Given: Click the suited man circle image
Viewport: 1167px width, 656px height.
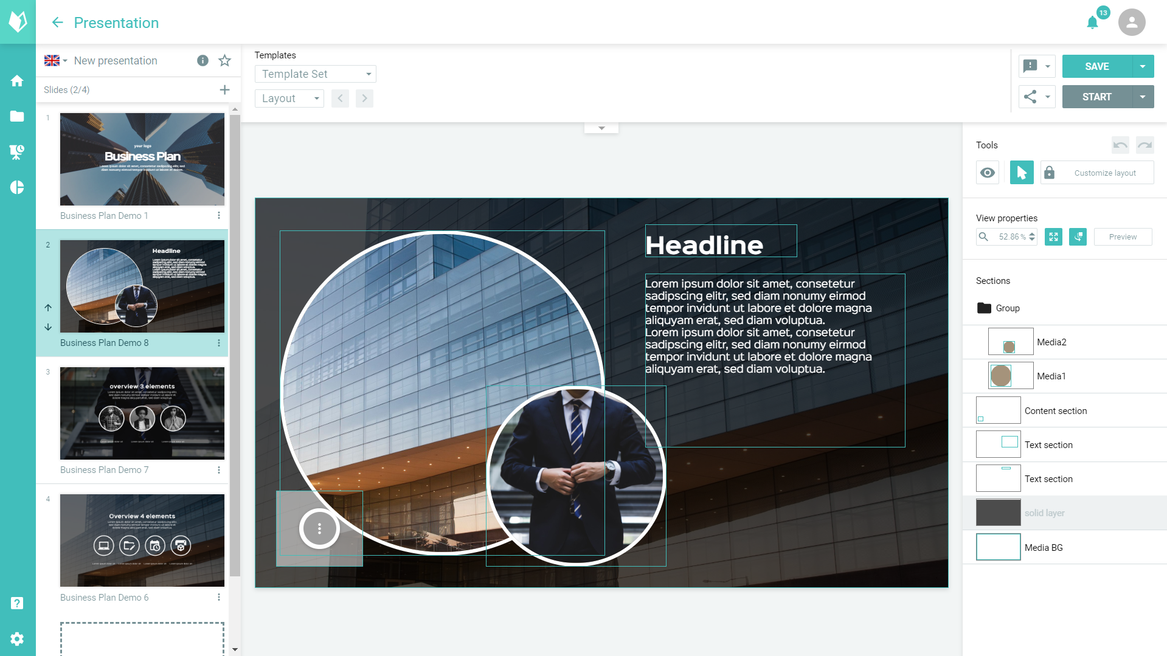Looking at the screenshot, I should (x=575, y=475).
